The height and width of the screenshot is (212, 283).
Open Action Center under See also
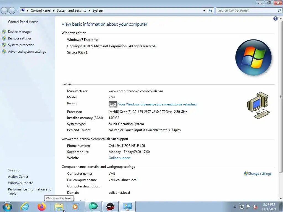pyautogui.click(x=18, y=177)
